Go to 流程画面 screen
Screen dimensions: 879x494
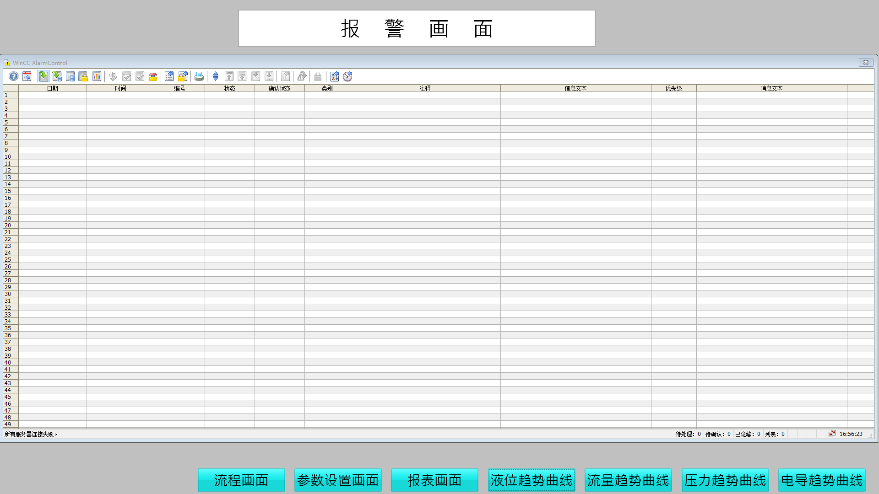241,480
